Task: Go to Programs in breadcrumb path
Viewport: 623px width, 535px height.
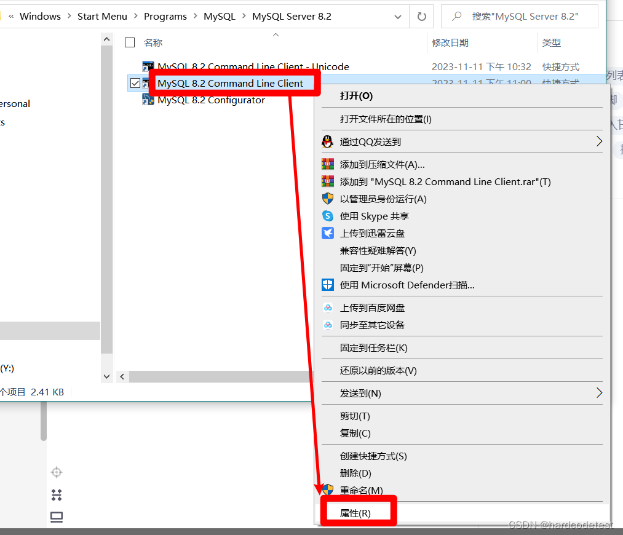Action: click(x=165, y=16)
